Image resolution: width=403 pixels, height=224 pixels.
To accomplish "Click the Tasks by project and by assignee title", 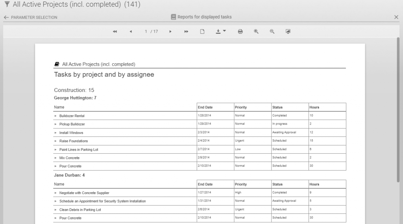I will (104, 74).
